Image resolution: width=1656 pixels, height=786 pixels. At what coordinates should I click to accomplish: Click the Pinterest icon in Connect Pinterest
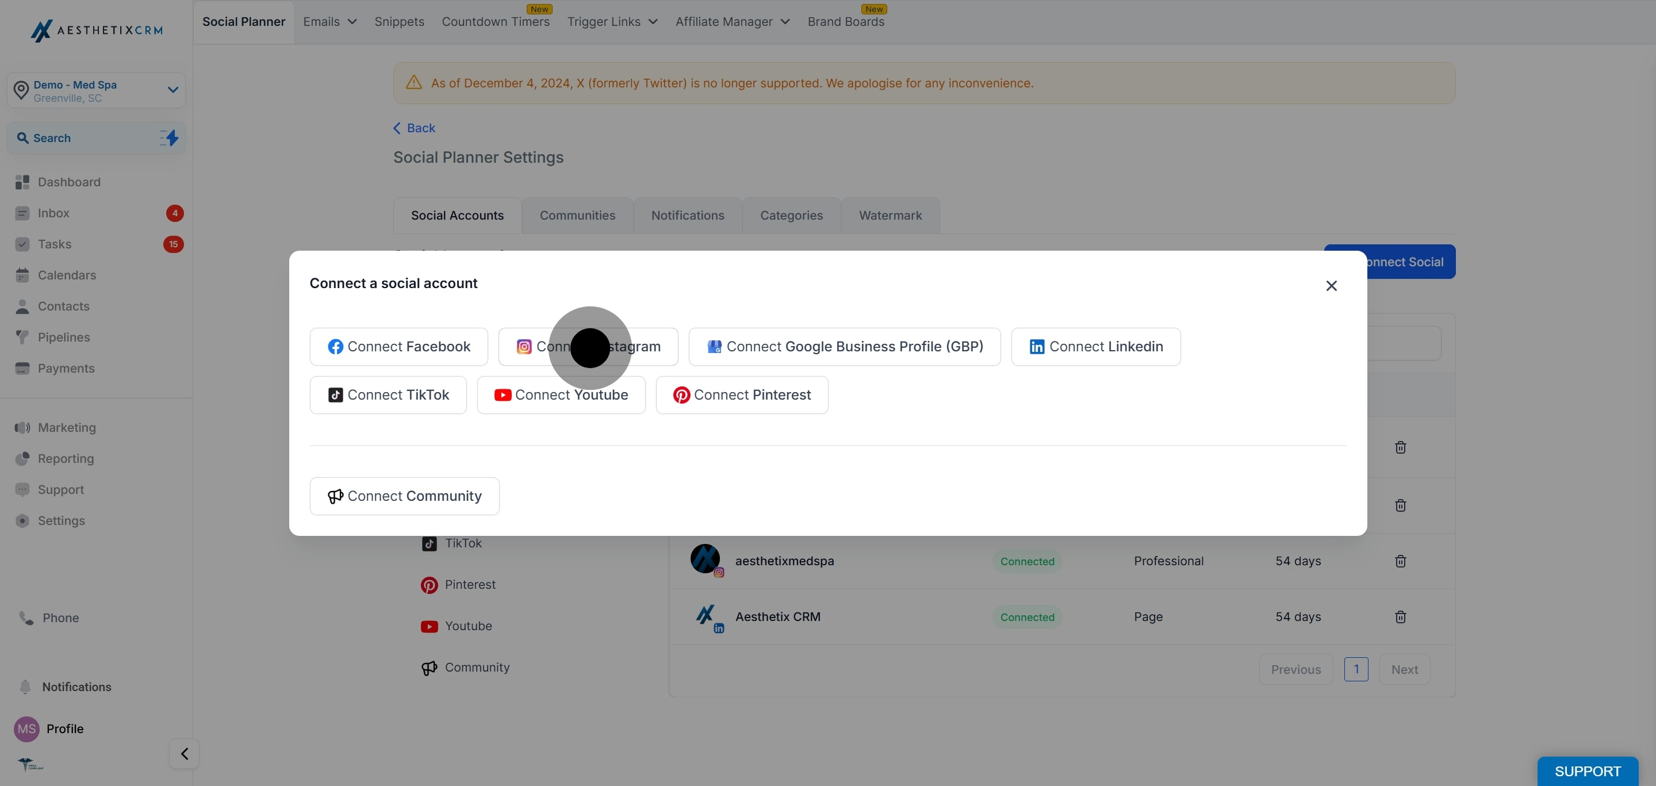click(x=681, y=394)
